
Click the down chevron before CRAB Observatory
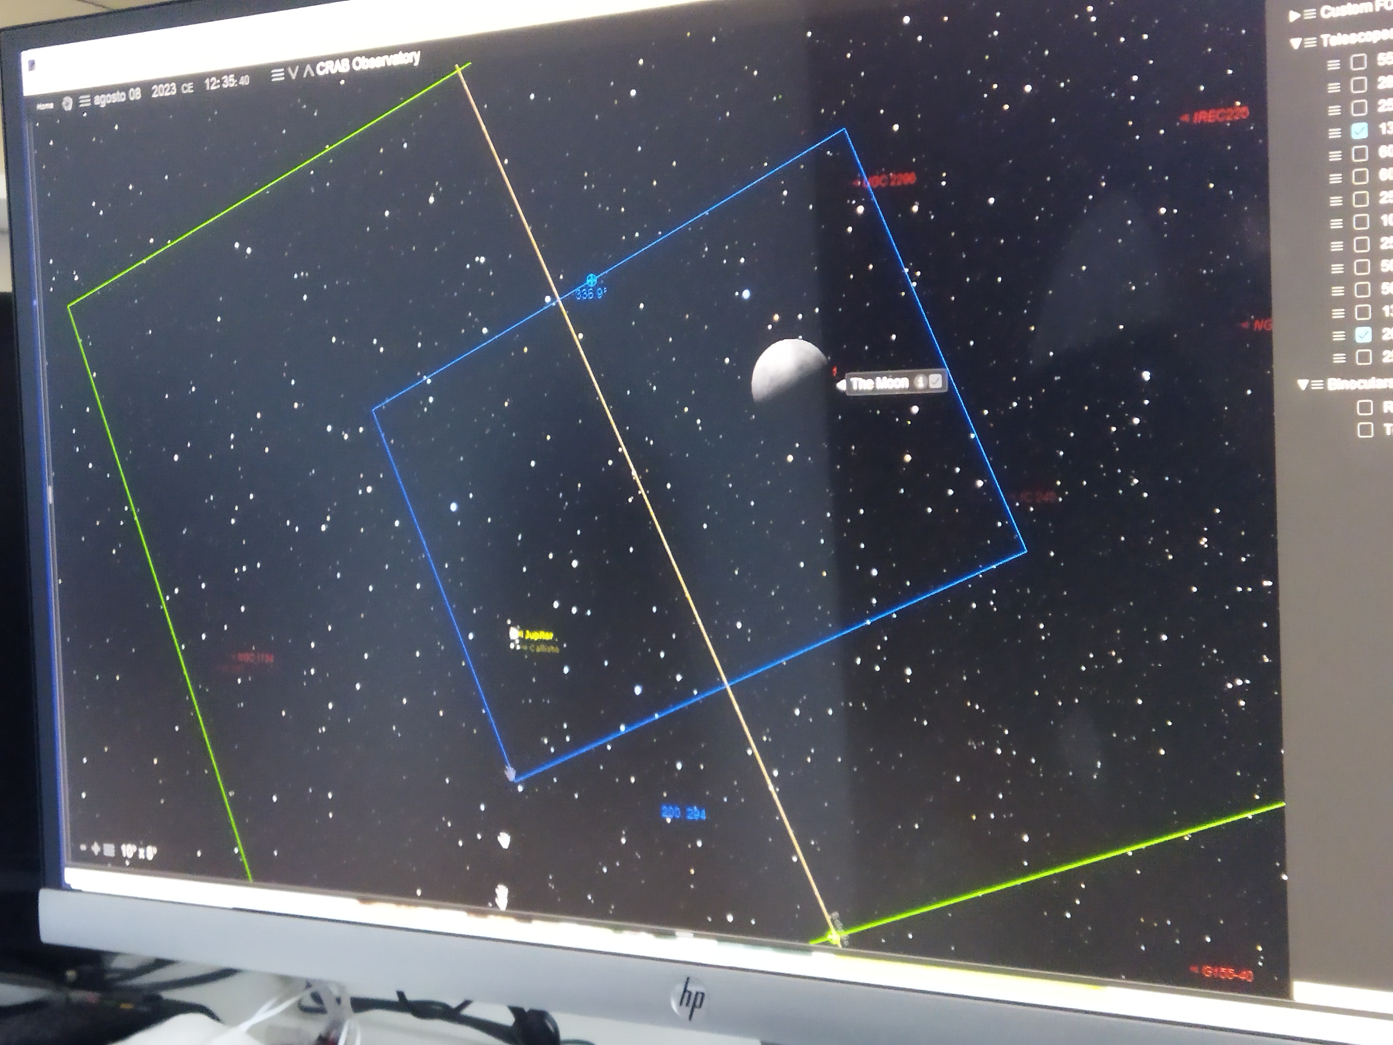(294, 73)
